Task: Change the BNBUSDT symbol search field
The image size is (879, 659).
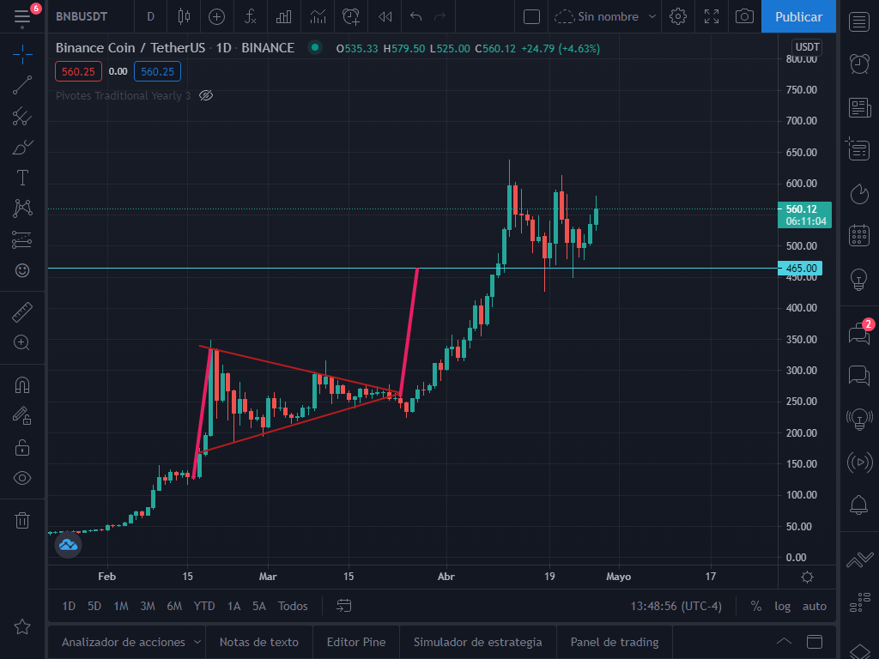Action: click(x=82, y=17)
